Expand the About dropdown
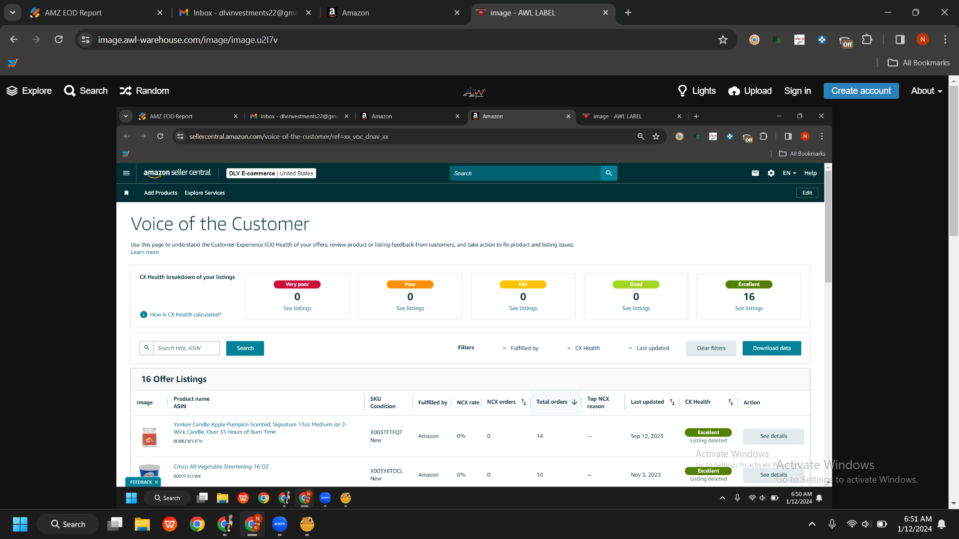 click(x=927, y=91)
